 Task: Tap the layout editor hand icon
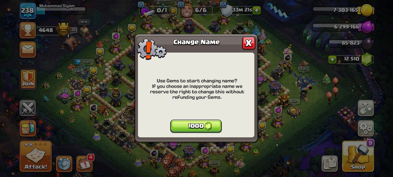click(366, 108)
